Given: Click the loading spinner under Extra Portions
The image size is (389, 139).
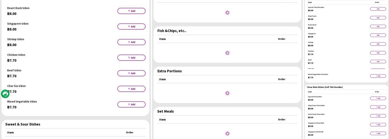Looking at the screenshot, I should [227, 93].
